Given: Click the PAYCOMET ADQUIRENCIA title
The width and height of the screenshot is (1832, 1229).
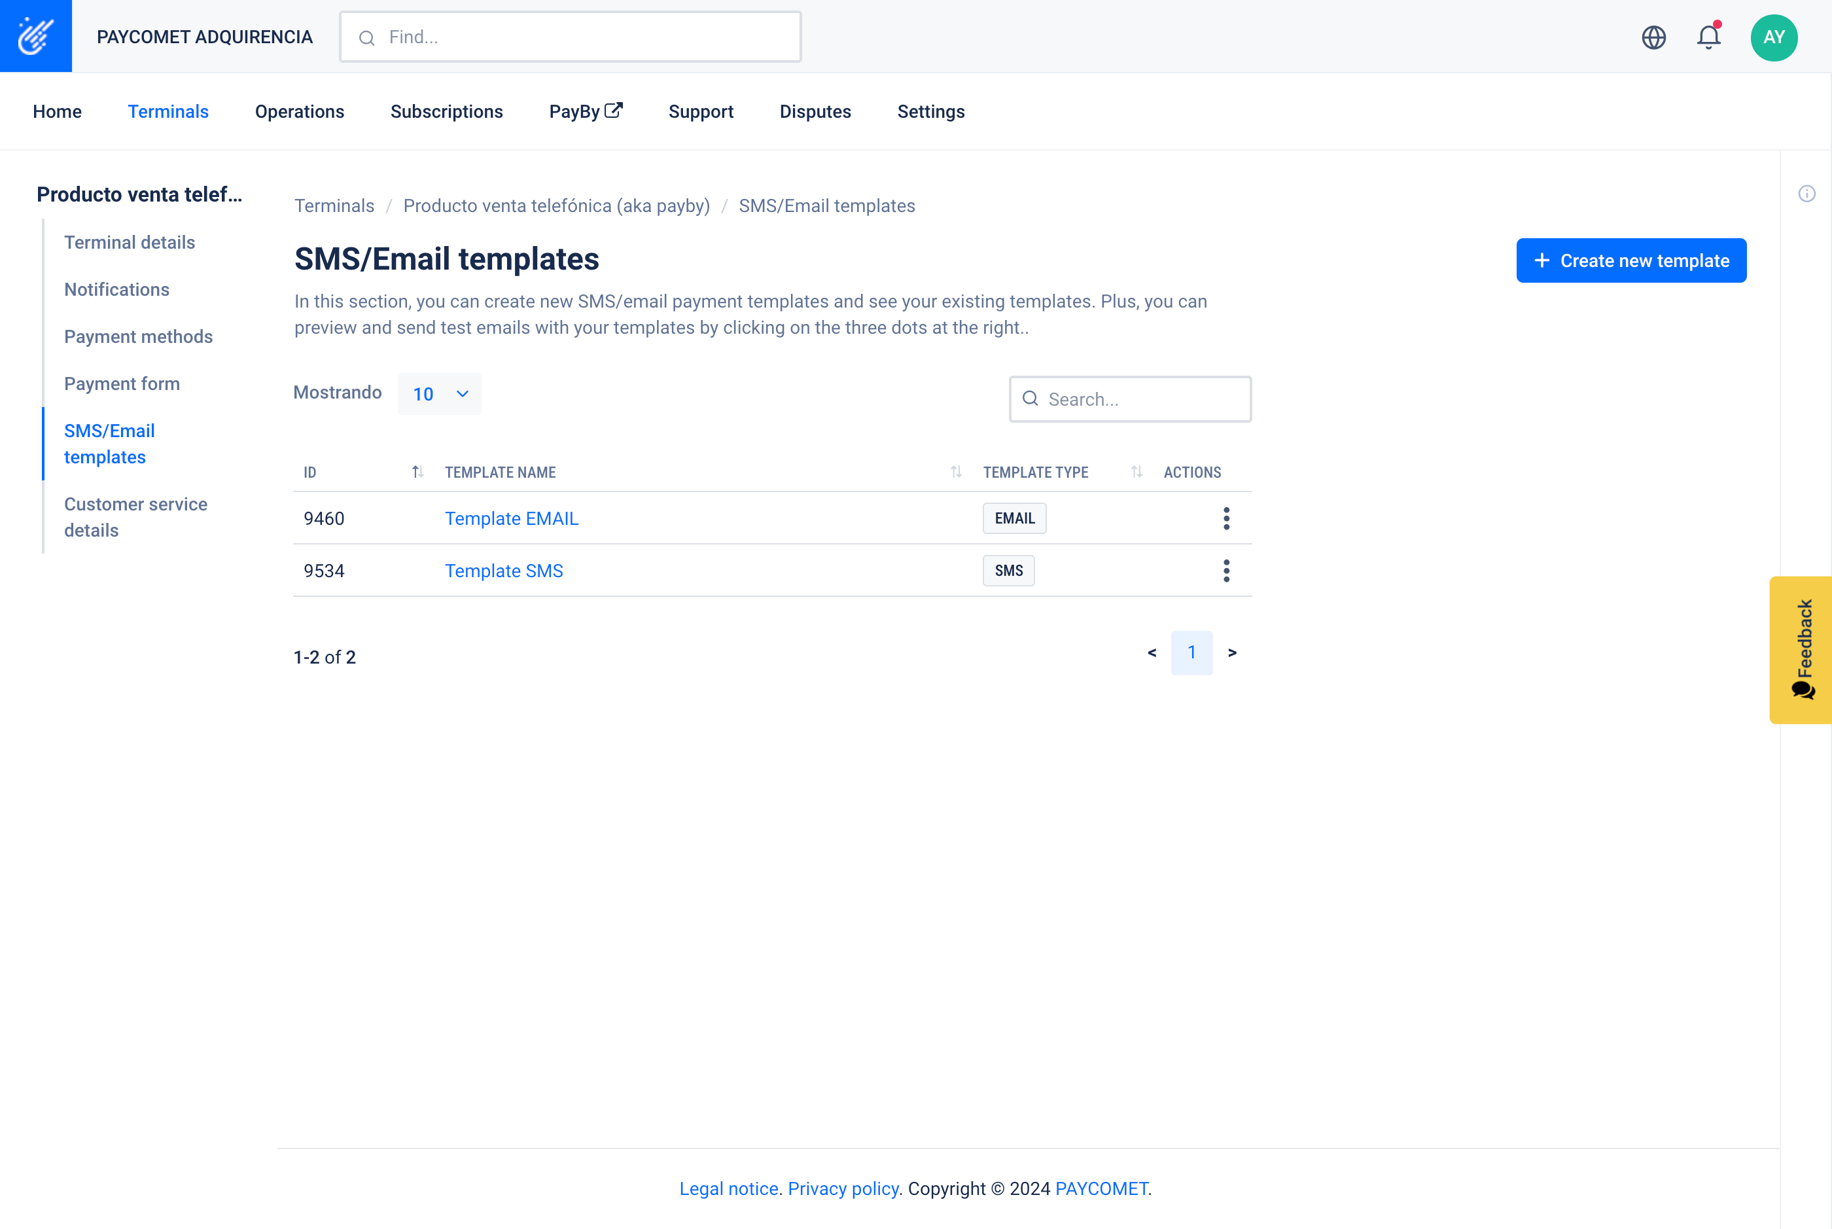Looking at the screenshot, I should (x=205, y=37).
